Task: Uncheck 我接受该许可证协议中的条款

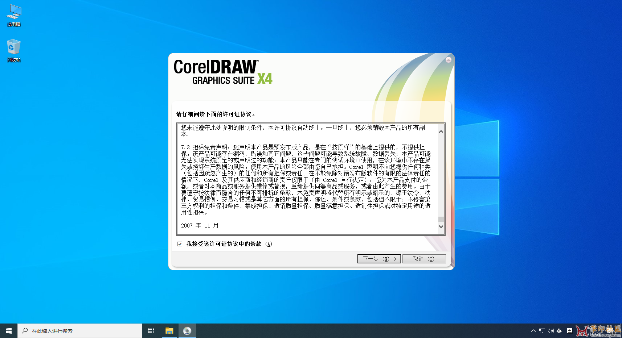Action: click(180, 244)
